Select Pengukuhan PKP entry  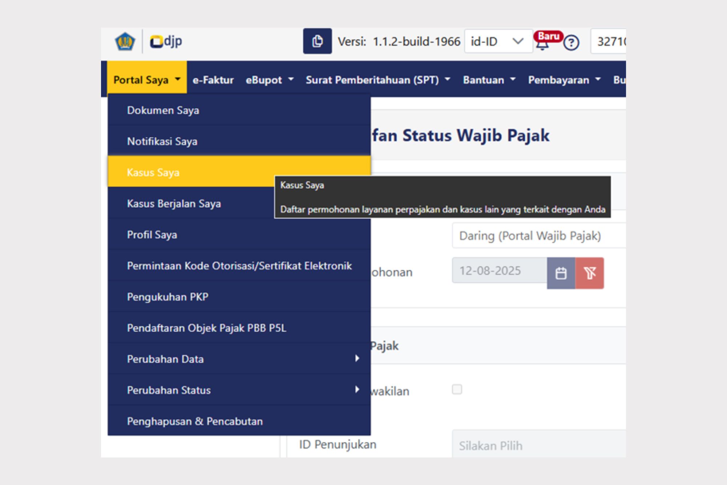click(x=168, y=297)
